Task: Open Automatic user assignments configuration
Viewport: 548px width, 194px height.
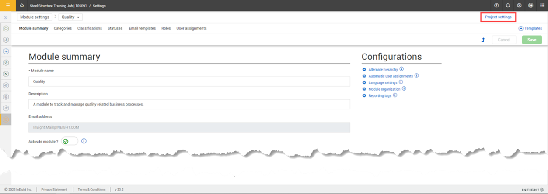Action: tap(391, 76)
